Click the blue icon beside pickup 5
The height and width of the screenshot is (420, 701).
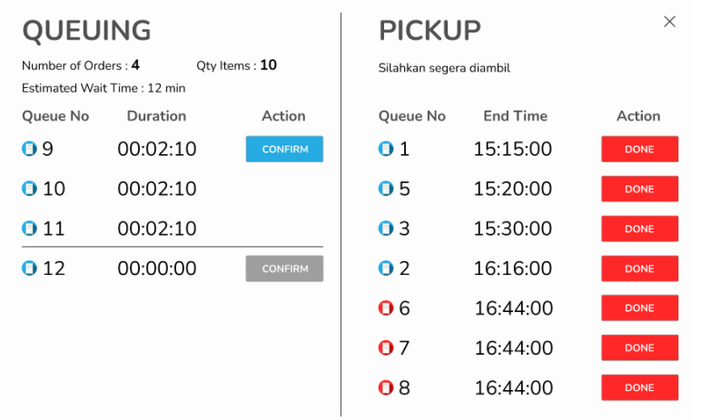(386, 189)
